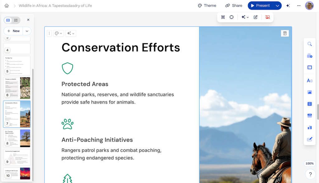Open the image insert panel

(x=309, y=92)
